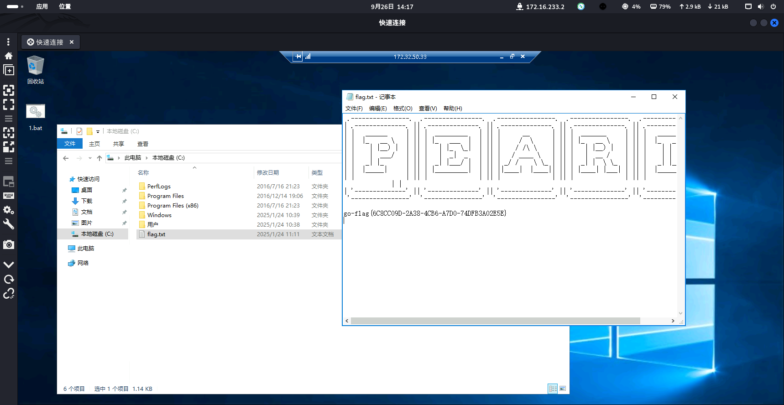
Task: Open 编辑(E) menu in Notepad
Action: pos(378,109)
